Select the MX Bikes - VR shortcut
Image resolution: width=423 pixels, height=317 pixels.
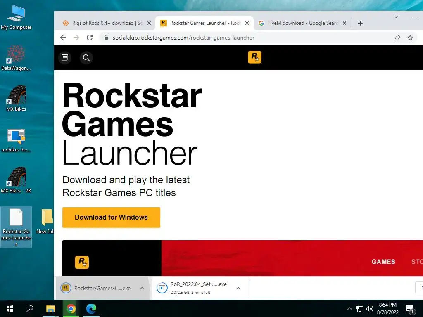point(16,180)
